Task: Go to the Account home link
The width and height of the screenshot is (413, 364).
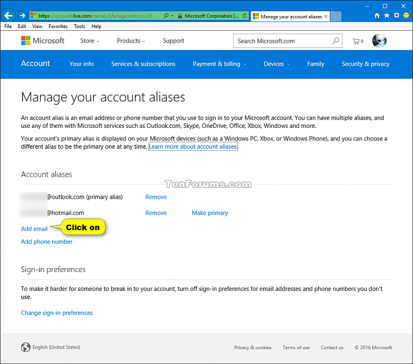Action: [x=35, y=63]
